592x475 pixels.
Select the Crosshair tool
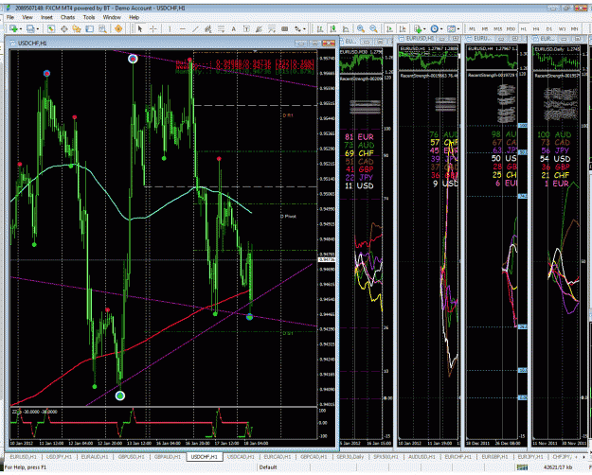click(x=152, y=28)
